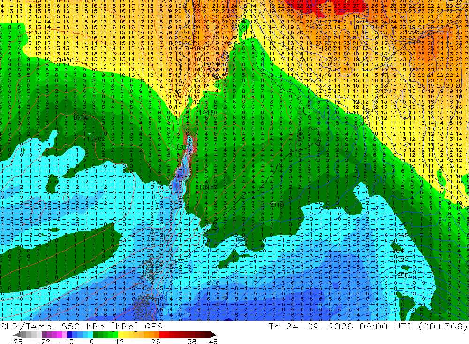Select the dark green swatch above 0
This screenshot has width=469, height=344.
pos(95,335)
